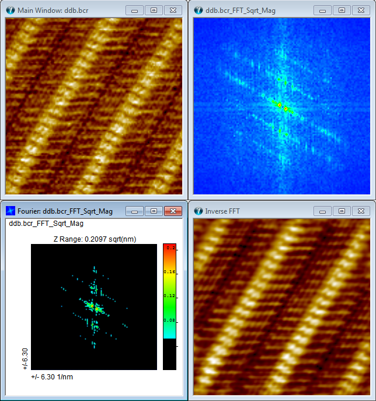Maximize the Main Window ddb.bcr
The image size is (376, 401).
point(154,11)
